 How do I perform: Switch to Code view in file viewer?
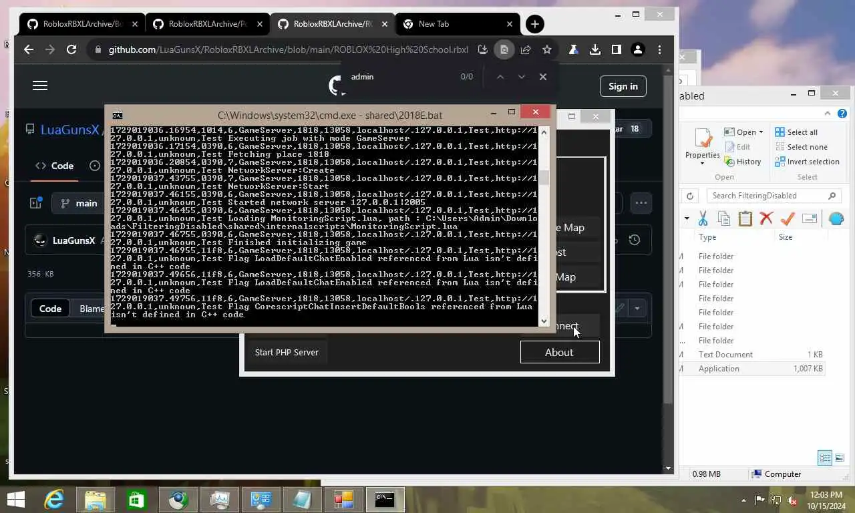point(50,309)
